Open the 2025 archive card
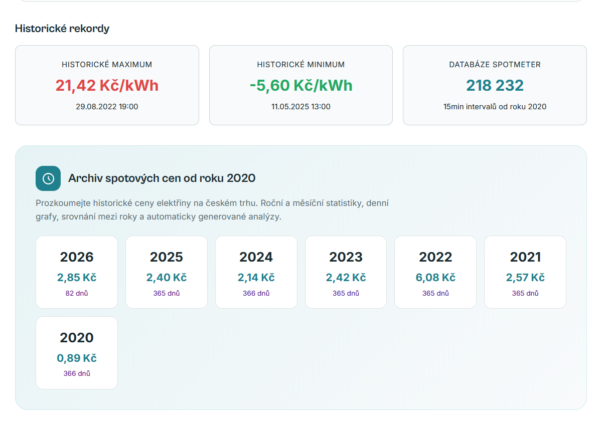 point(166,272)
